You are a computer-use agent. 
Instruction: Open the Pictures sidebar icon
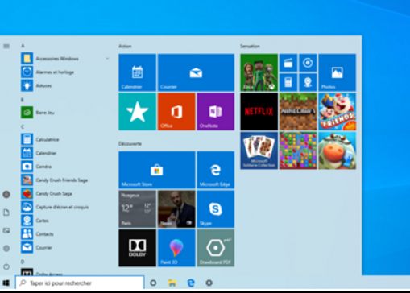[6, 230]
